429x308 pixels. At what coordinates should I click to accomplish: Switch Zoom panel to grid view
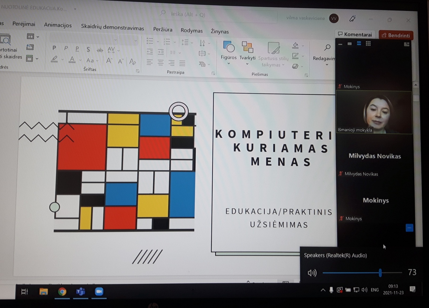(x=368, y=44)
